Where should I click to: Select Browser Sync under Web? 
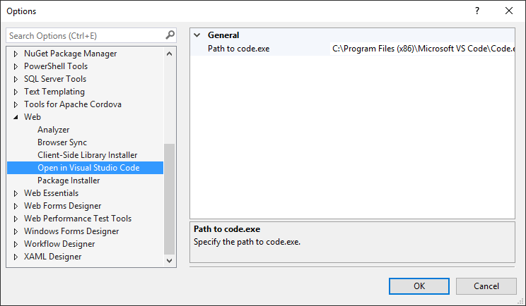[x=62, y=142]
